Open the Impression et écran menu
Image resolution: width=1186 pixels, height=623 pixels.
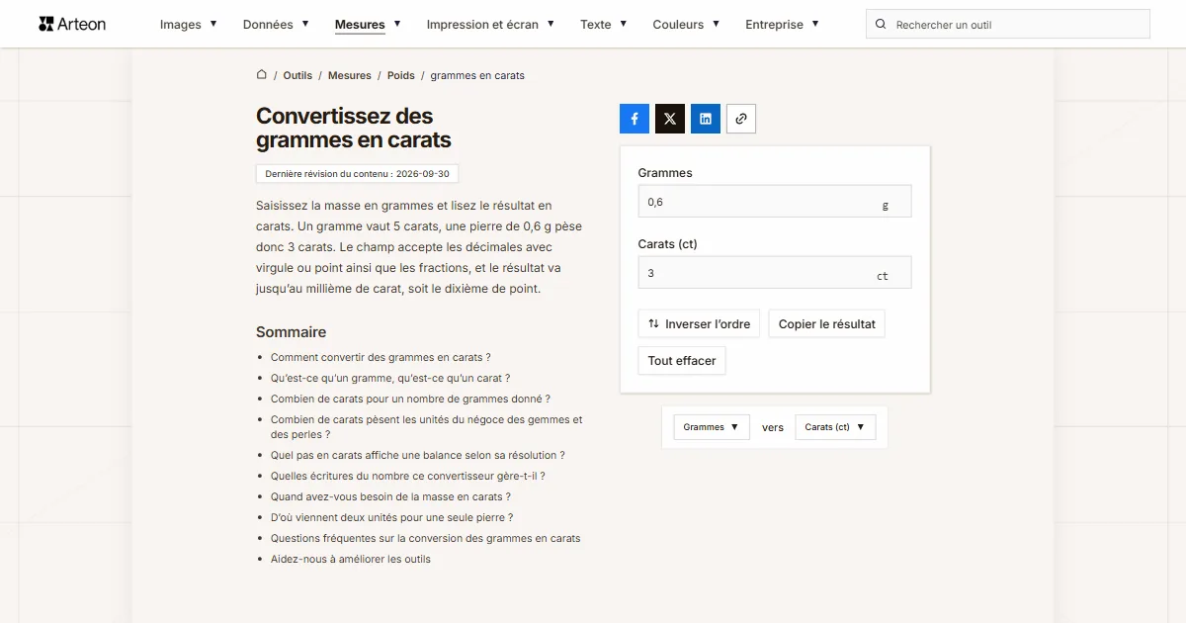[490, 25]
